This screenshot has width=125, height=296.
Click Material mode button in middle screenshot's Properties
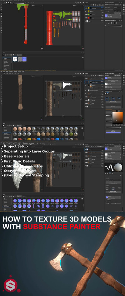[x=113, y=102]
